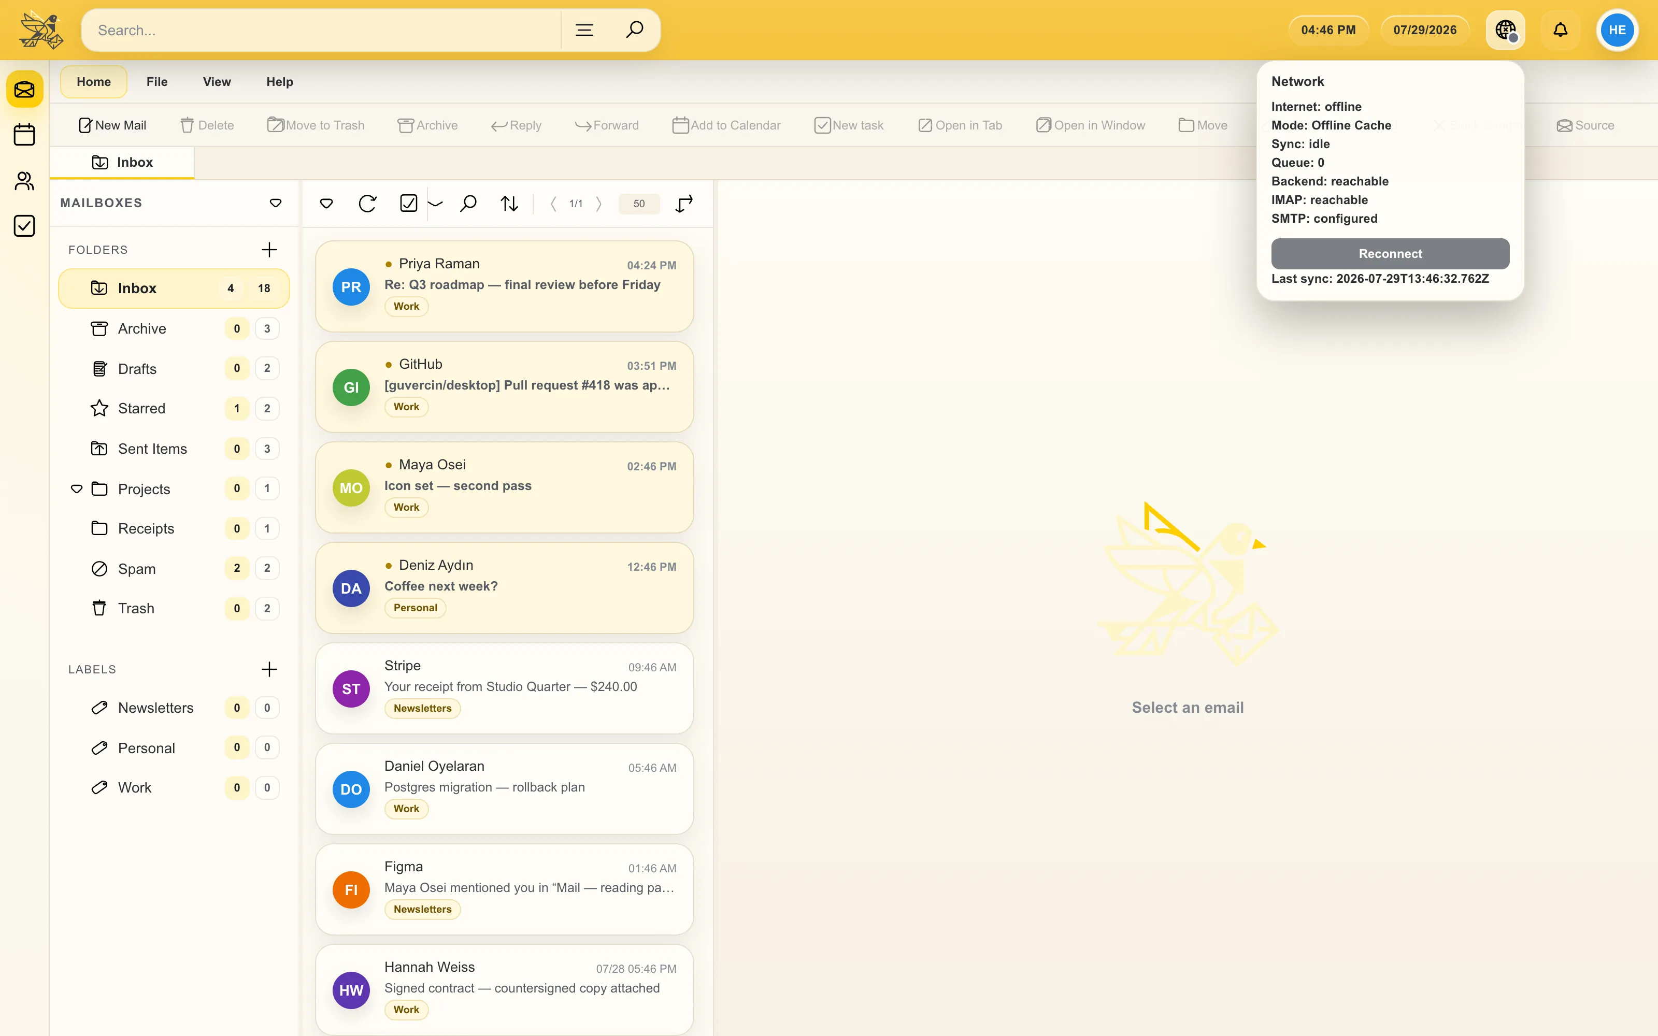This screenshot has height=1036, width=1658.
Task: Compose a New Mail
Action: pyautogui.click(x=112, y=125)
